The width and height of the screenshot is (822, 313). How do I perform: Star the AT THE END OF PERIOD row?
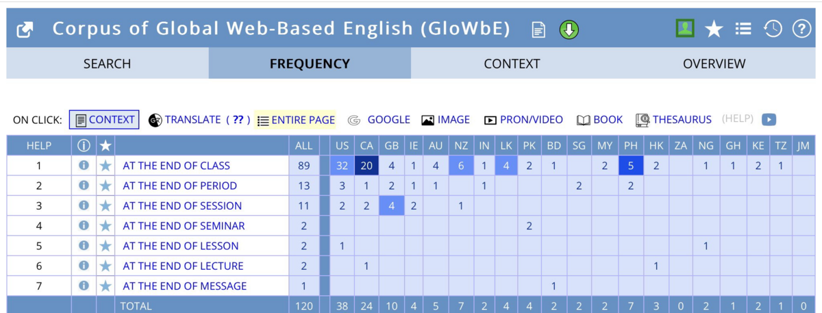pos(105,186)
